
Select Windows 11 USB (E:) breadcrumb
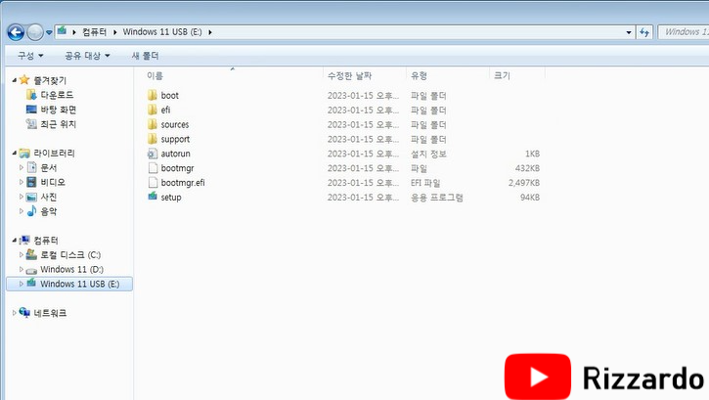(x=162, y=31)
